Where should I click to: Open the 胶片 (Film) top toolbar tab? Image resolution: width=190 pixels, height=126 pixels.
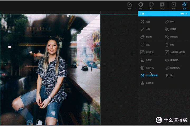click(x=151, y=6)
